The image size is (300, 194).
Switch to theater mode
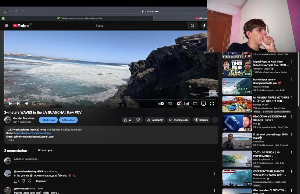click(195, 104)
